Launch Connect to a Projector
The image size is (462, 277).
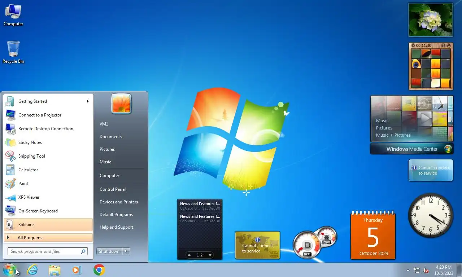click(x=48, y=115)
